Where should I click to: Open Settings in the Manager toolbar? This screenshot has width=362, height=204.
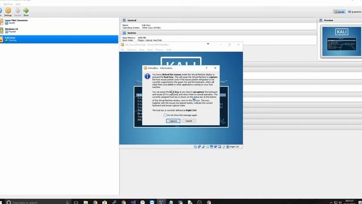8,12
